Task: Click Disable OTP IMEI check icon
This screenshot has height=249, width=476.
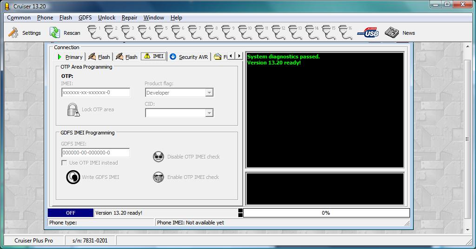Action: (x=159, y=157)
